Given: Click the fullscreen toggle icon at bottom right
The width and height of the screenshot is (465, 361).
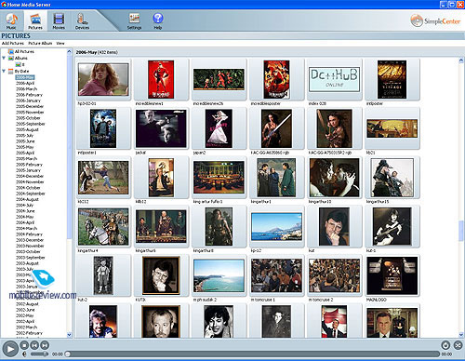Looking at the screenshot, I should pos(458,345).
